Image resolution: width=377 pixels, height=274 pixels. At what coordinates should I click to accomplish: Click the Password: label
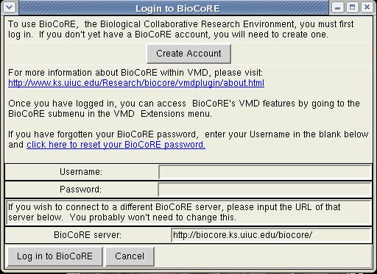click(x=80, y=190)
